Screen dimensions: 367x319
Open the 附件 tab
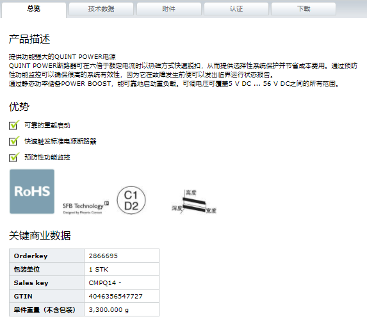point(168,9)
